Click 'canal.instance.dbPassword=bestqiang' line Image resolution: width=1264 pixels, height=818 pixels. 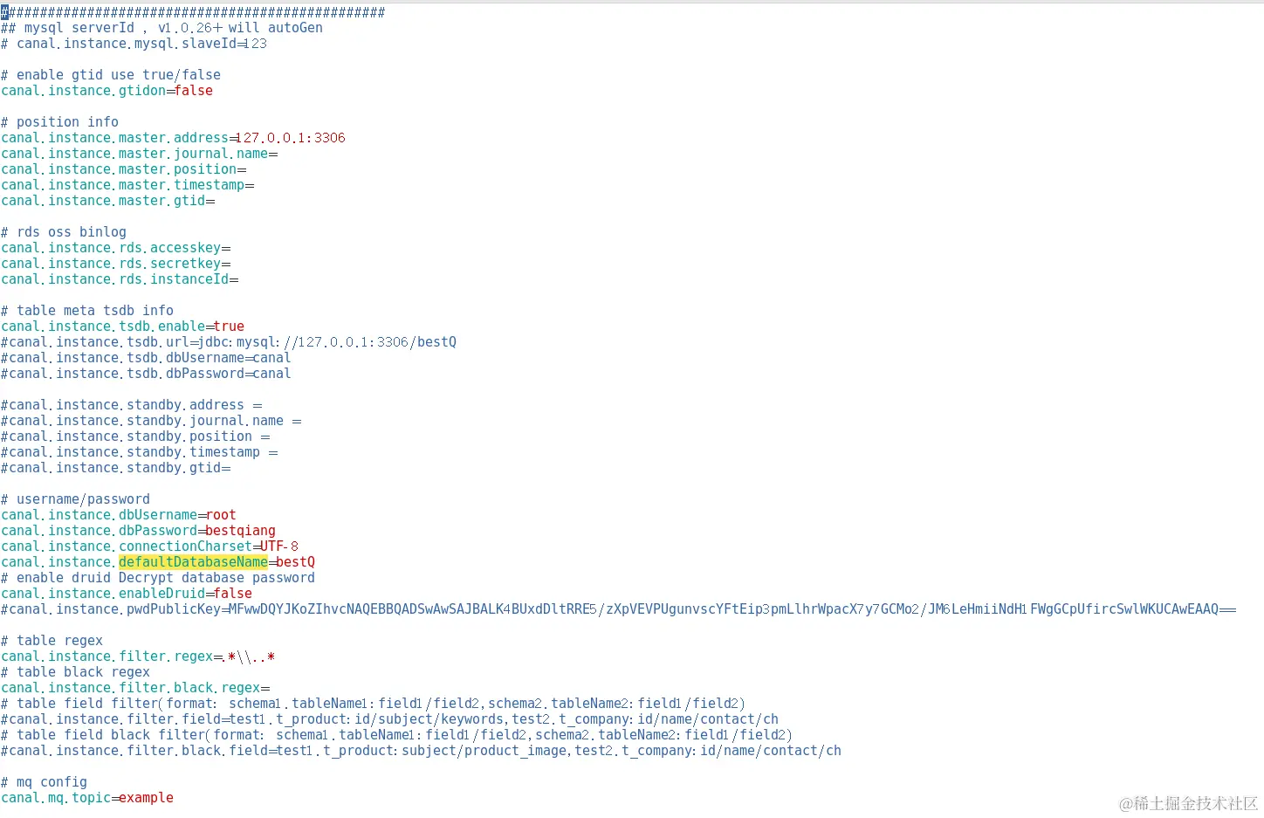[x=138, y=531]
